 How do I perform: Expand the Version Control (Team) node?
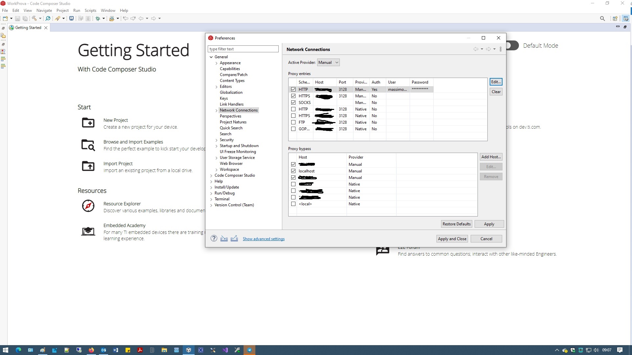211,205
